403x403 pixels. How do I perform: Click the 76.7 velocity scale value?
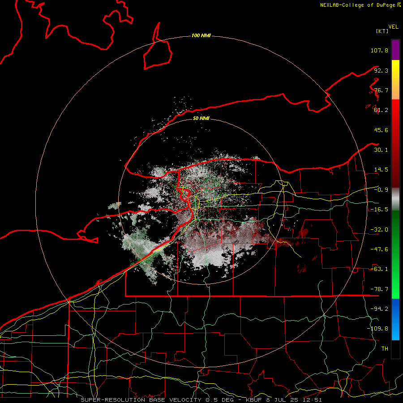click(x=381, y=90)
